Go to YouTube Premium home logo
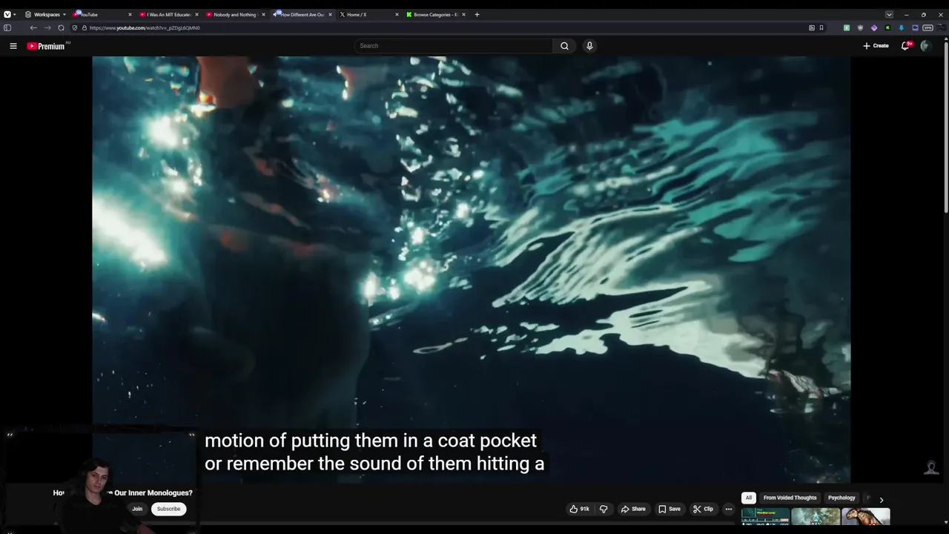 (x=46, y=46)
